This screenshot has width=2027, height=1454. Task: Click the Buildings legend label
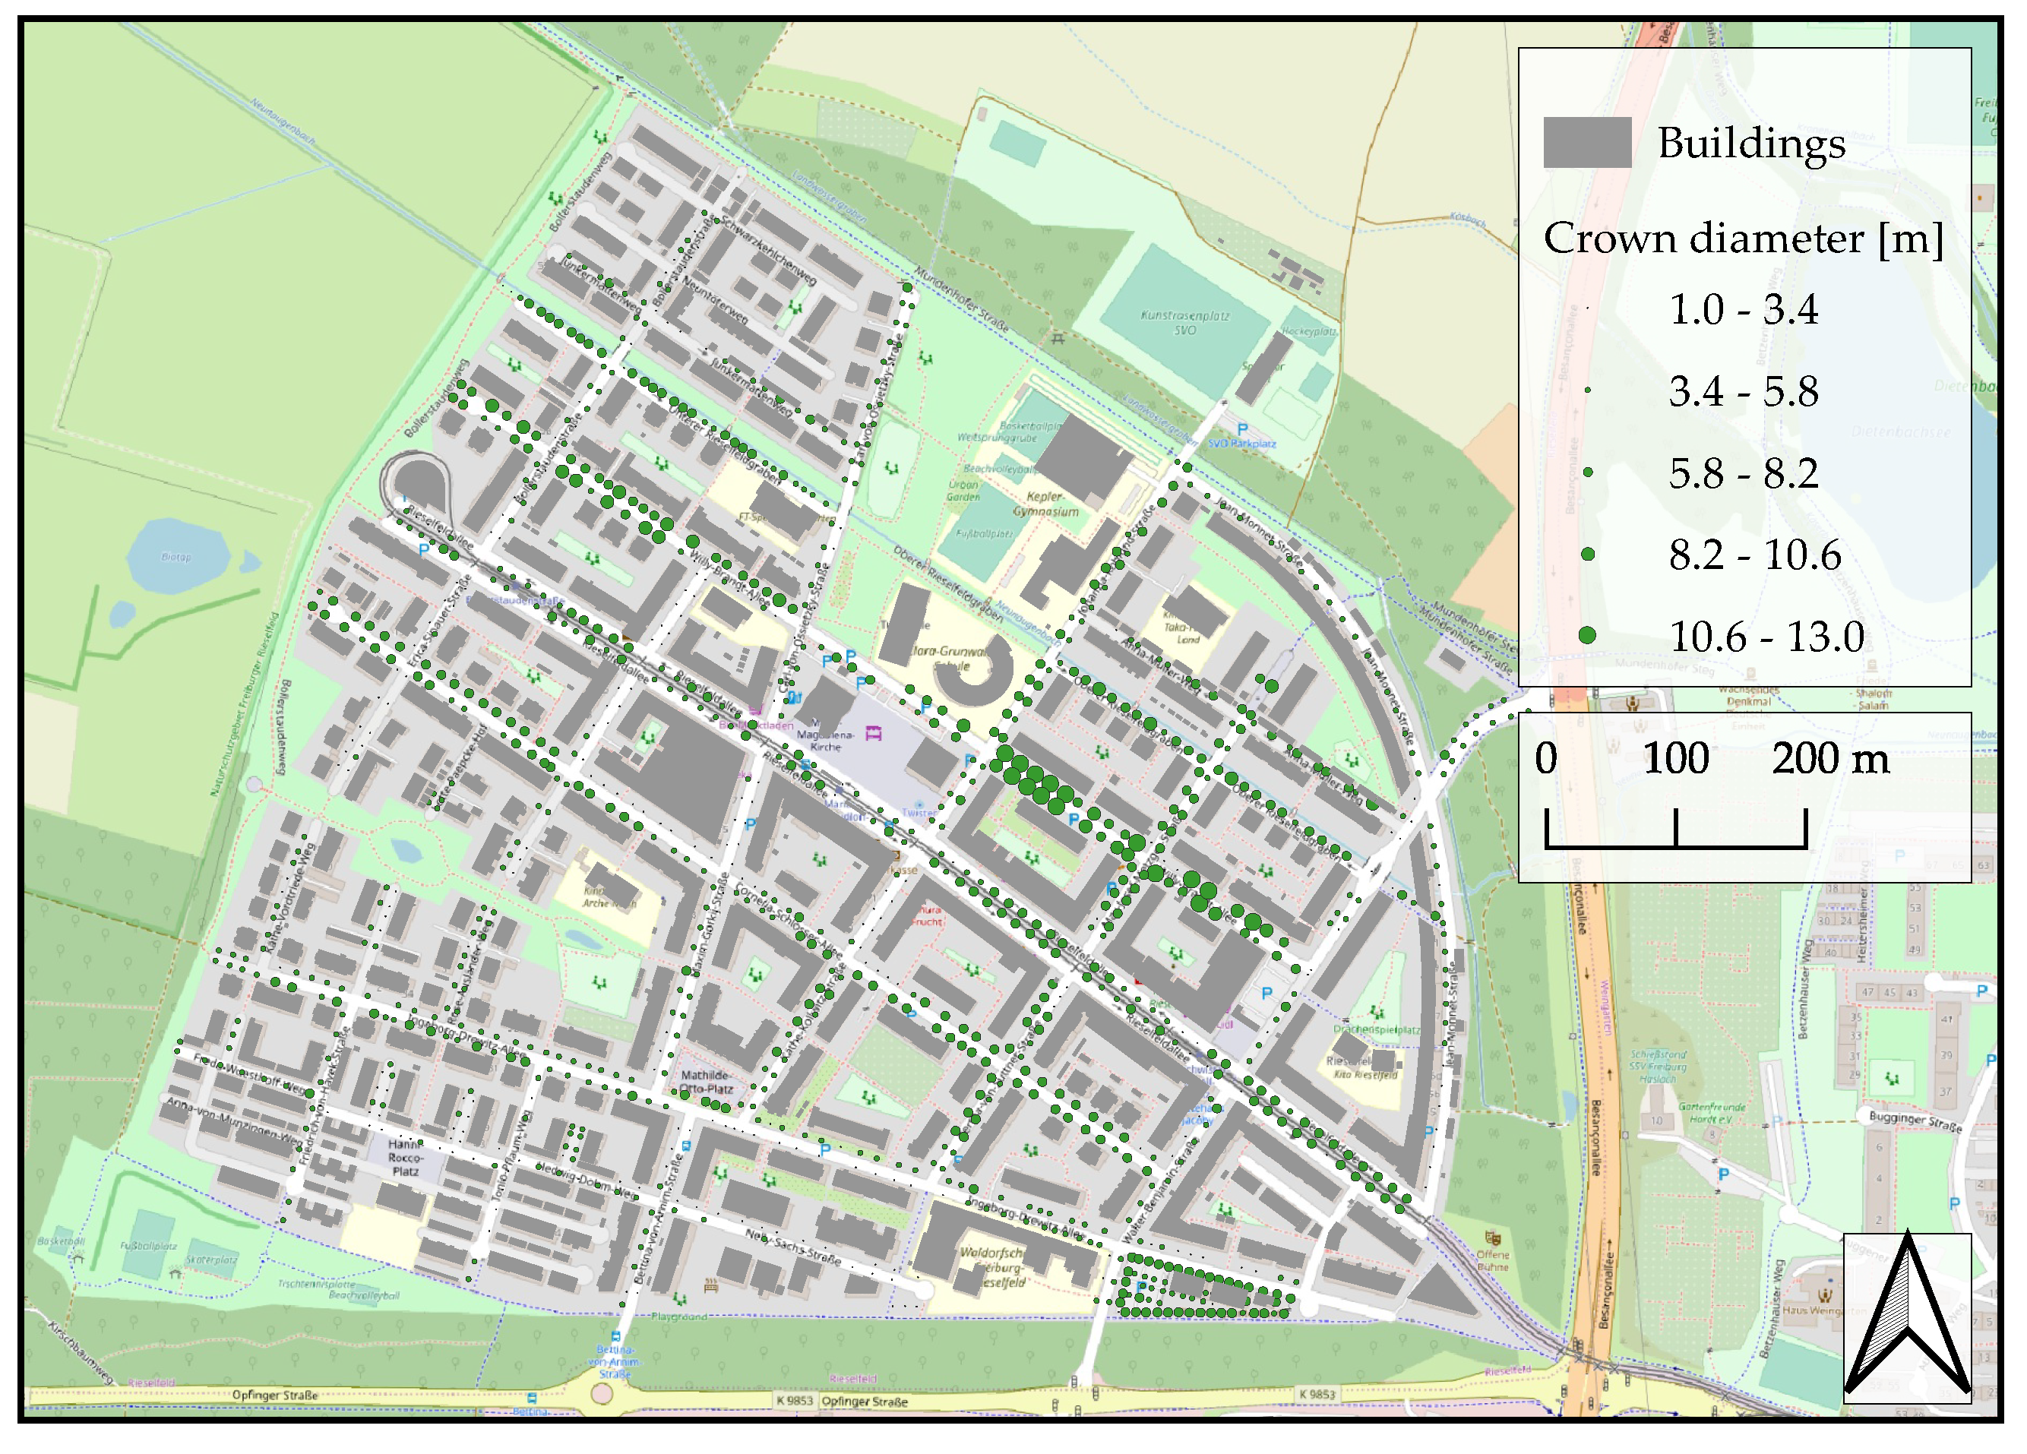tap(1751, 143)
